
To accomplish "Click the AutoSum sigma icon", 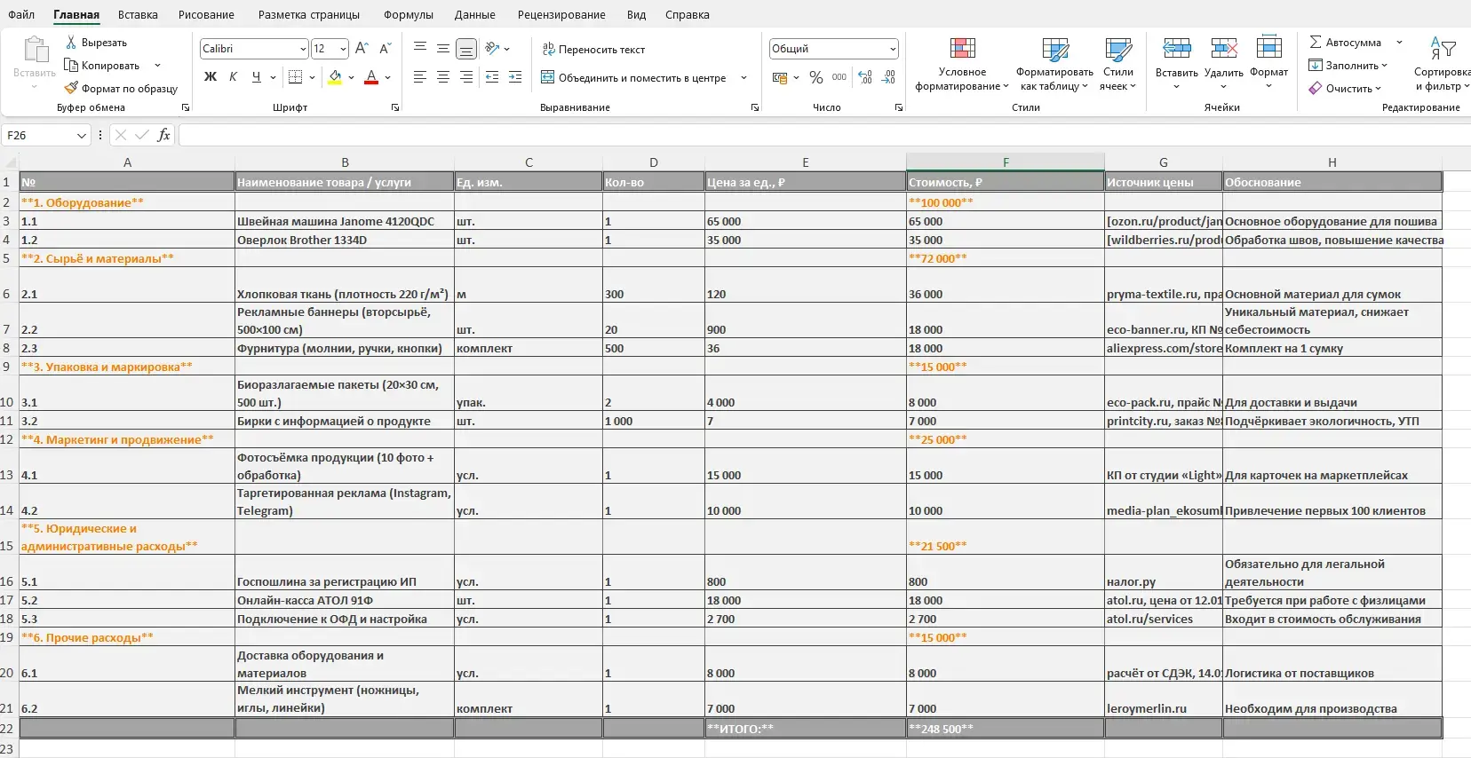I will click(1316, 43).
